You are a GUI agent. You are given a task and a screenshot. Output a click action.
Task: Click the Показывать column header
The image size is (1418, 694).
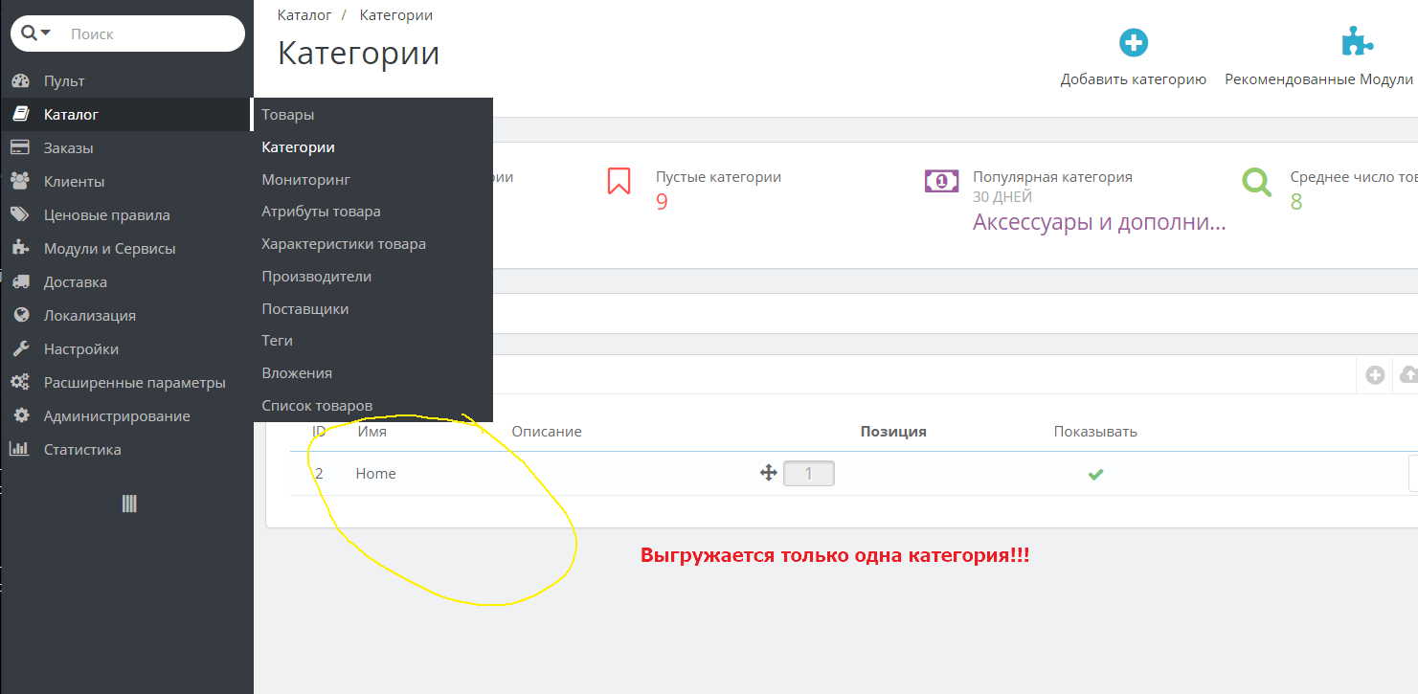pyautogui.click(x=1095, y=432)
